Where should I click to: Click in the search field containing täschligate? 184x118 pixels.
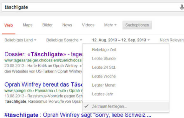[90, 7]
